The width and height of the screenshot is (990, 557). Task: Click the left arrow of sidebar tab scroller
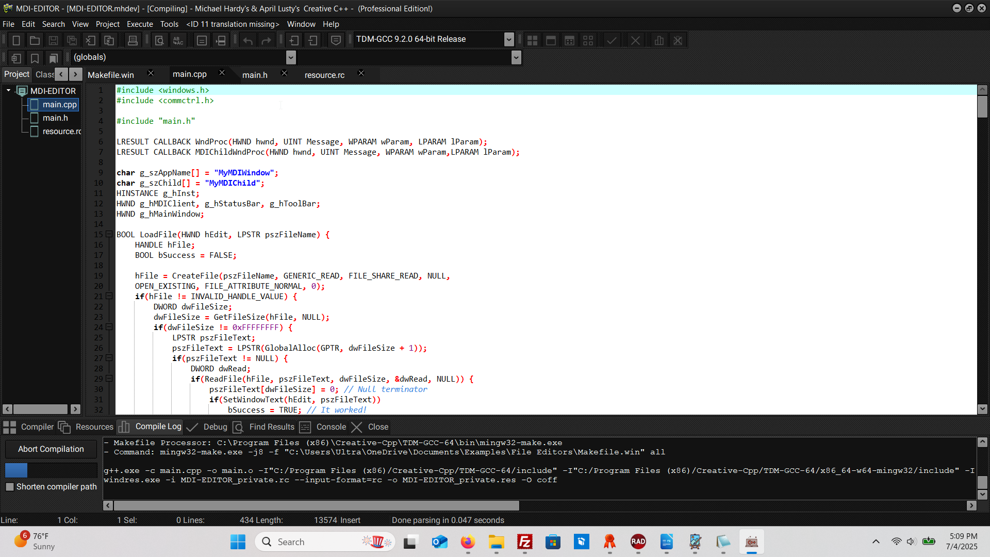click(61, 74)
